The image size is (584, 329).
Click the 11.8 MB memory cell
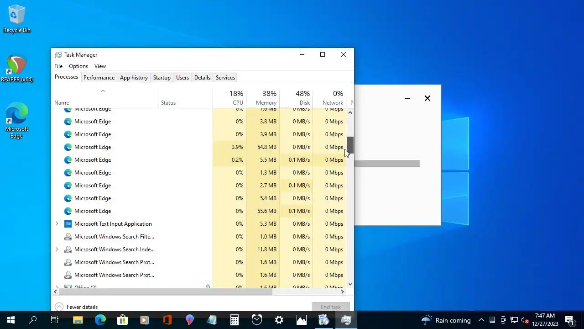(263, 249)
